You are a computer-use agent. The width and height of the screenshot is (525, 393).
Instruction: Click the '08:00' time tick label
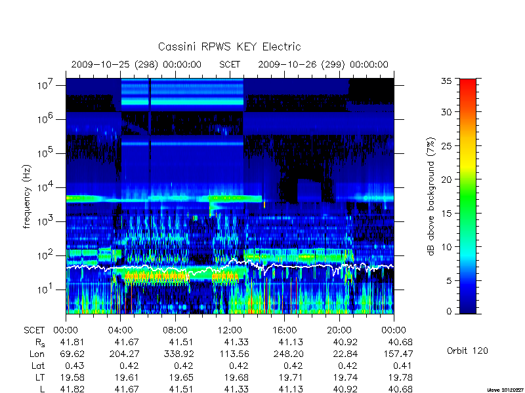click(x=175, y=330)
